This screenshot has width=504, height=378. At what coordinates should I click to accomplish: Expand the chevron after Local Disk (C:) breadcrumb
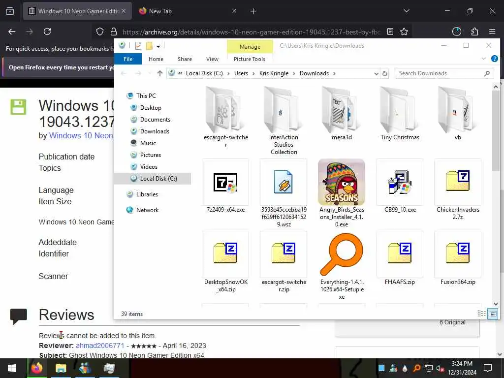(228, 74)
